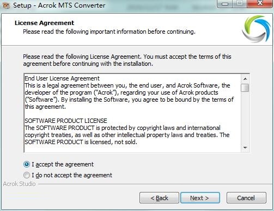The image size is (274, 211).
Task: Click the 'I do not accept the agreement' label text
Action: (x=72, y=175)
